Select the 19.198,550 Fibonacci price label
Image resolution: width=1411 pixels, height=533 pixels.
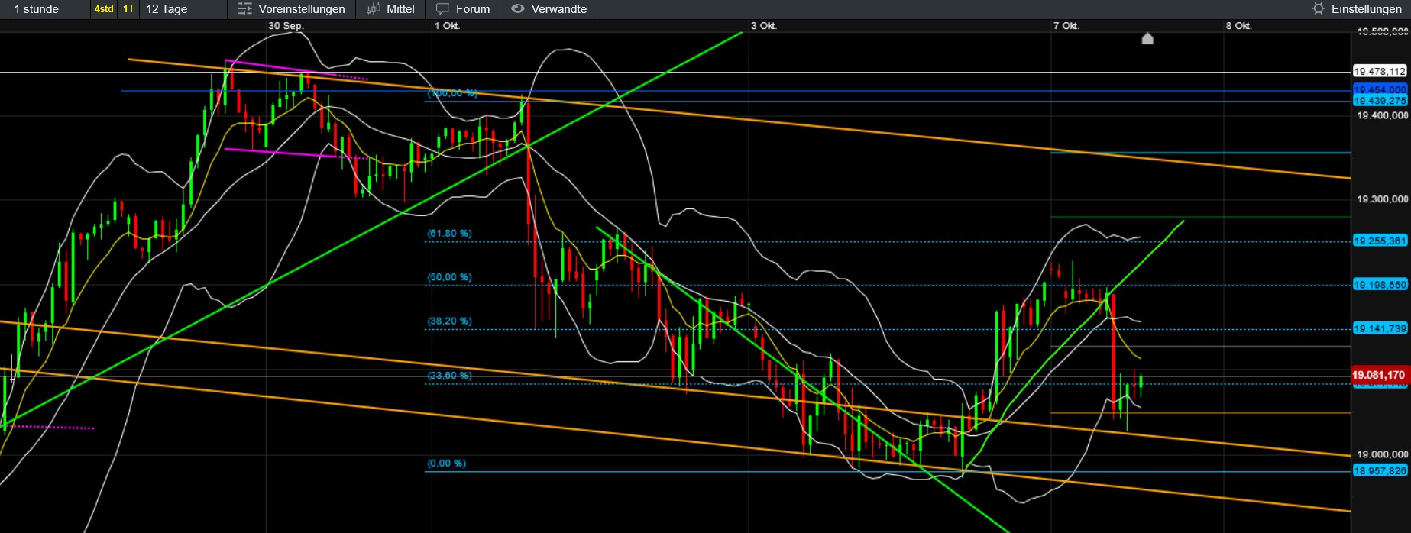pyautogui.click(x=1380, y=285)
